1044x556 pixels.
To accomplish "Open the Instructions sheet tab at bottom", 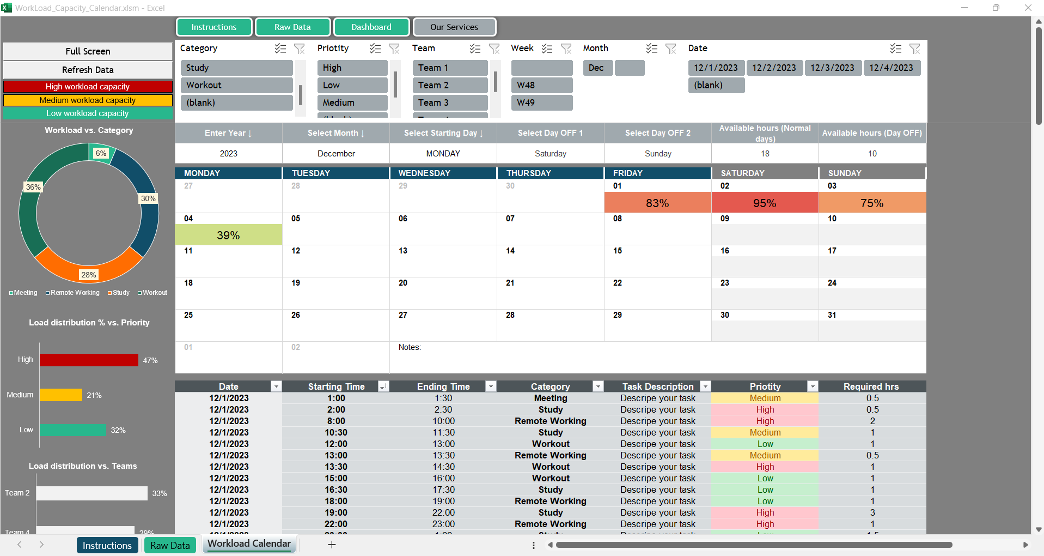I will [x=107, y=545].
